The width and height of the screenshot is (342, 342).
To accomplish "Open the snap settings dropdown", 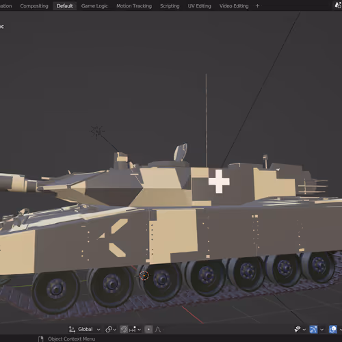I will 135,329.
